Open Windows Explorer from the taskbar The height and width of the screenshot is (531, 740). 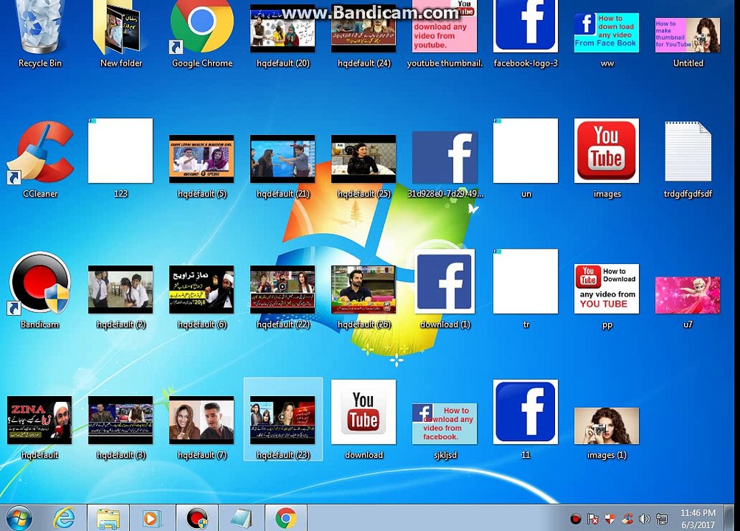pos(108,518)
